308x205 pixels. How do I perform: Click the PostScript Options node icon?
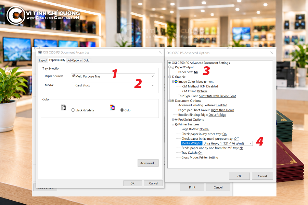[176, 120]
